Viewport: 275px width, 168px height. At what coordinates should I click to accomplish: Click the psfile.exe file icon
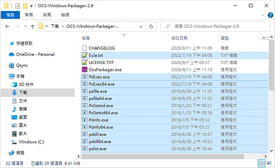84,91
